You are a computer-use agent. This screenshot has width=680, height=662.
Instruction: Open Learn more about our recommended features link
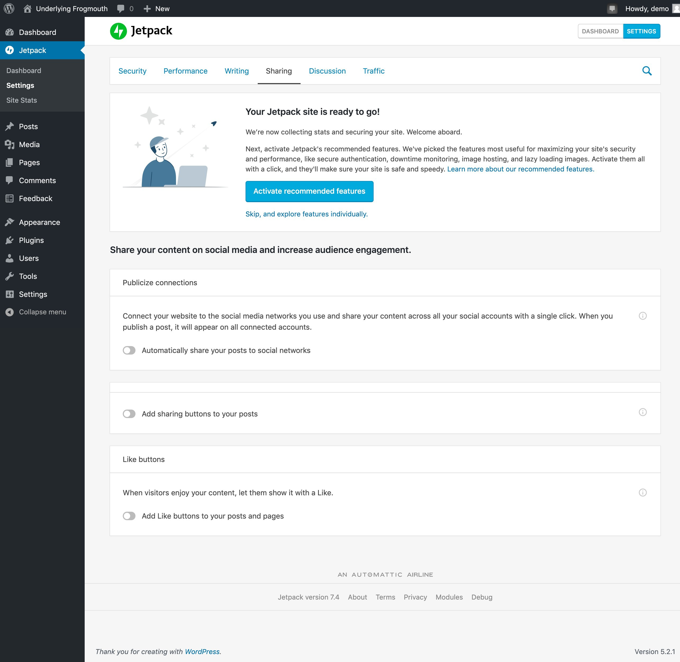(x=520, y=169)
